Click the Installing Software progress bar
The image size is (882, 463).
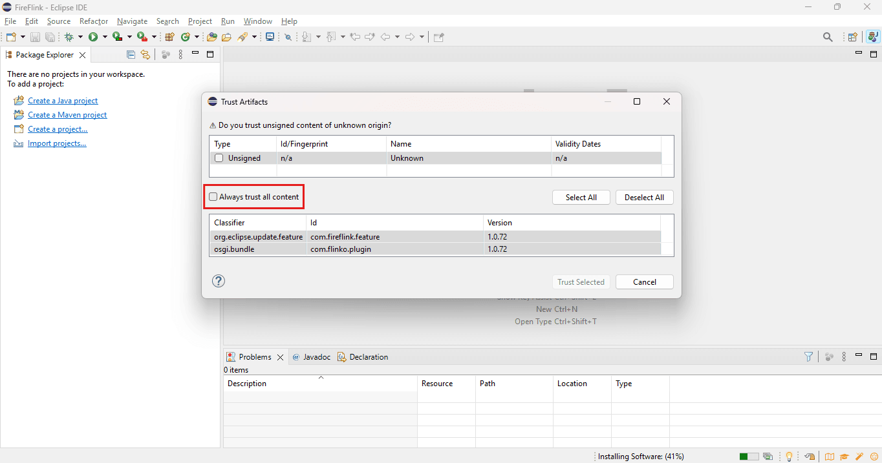coord(749,457)
